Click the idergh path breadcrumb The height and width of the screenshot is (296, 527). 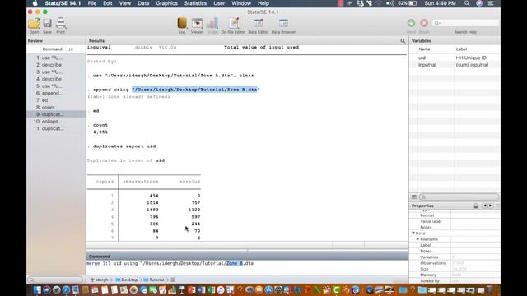(99, 280)
